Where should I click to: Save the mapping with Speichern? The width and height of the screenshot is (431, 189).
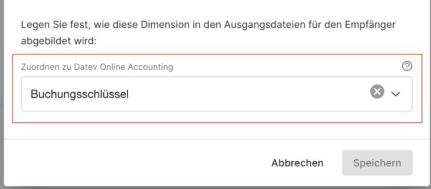tap(377, 163)
